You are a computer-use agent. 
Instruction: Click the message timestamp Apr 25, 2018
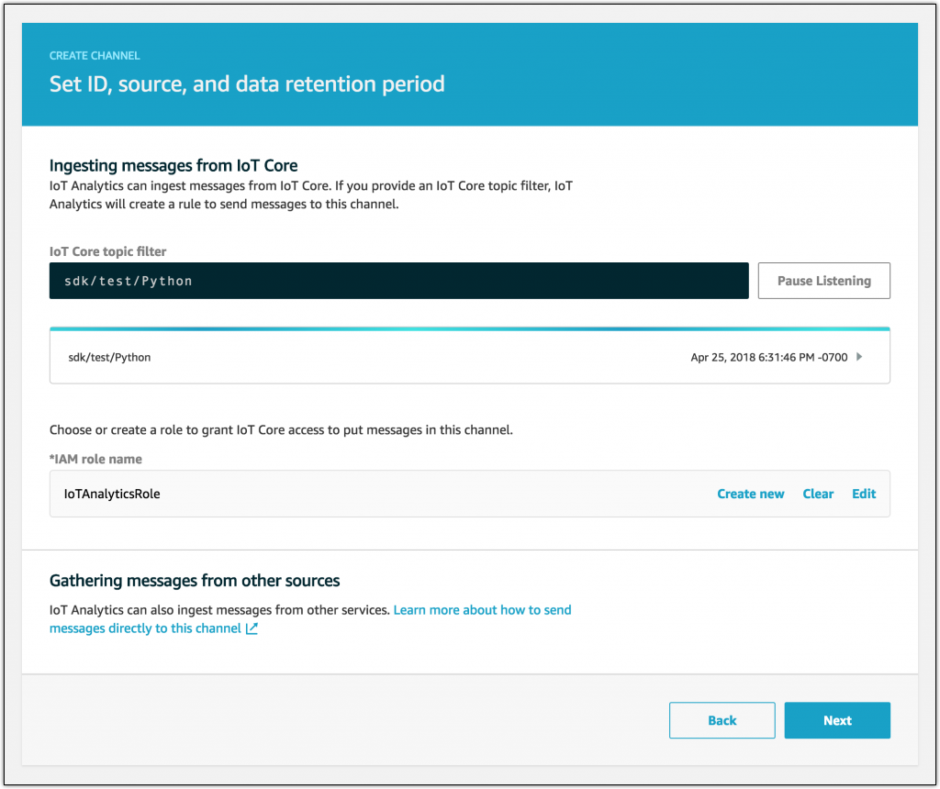(x=769, y=357)
